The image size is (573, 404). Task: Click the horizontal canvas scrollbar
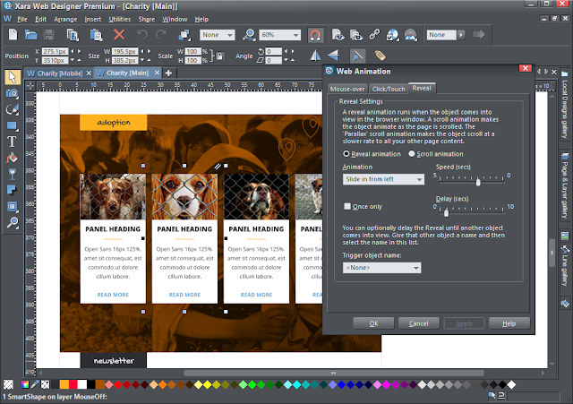click(x=333, y=373)
